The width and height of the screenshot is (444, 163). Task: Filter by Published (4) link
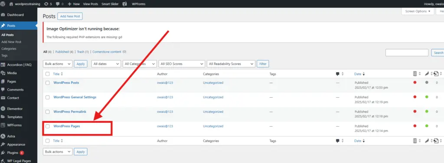click(x=64, y=52)
